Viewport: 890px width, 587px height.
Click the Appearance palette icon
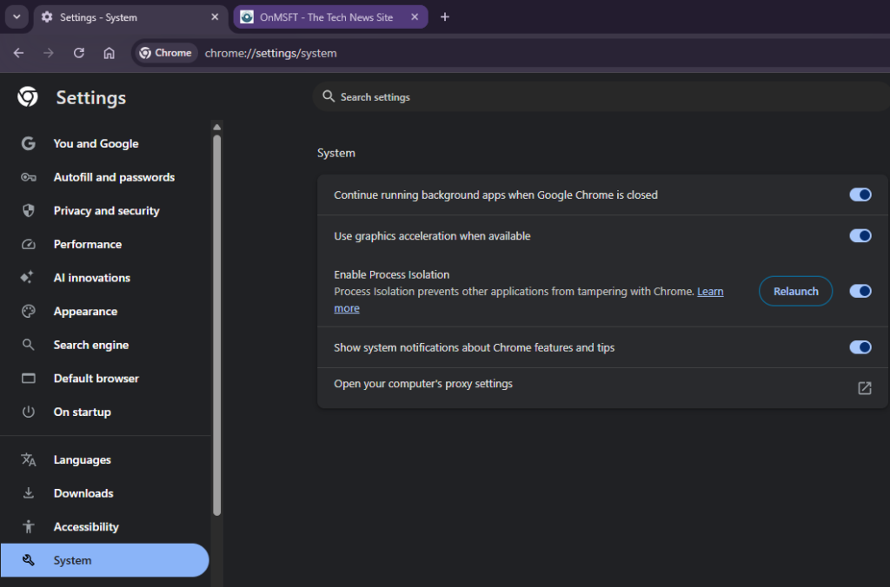(28, 312)
